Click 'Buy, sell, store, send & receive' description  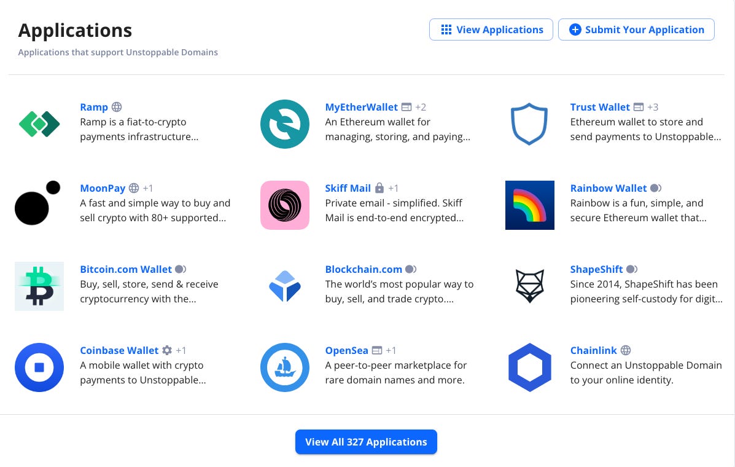pos(149,291)
